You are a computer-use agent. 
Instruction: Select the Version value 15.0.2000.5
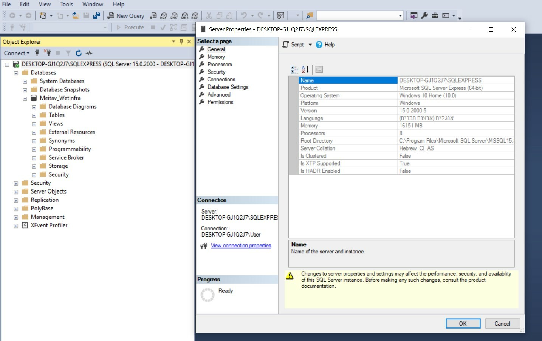tap(413, 111)
